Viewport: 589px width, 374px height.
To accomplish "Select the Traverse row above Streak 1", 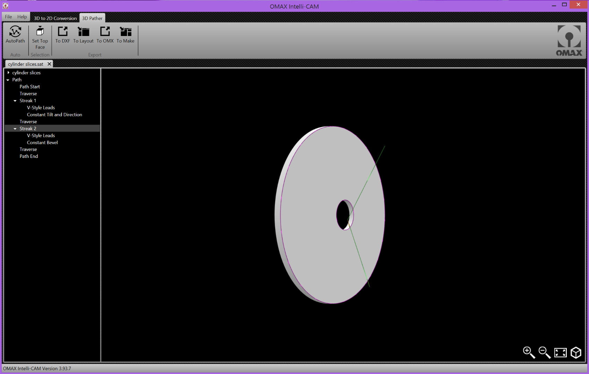I will 28,93.
